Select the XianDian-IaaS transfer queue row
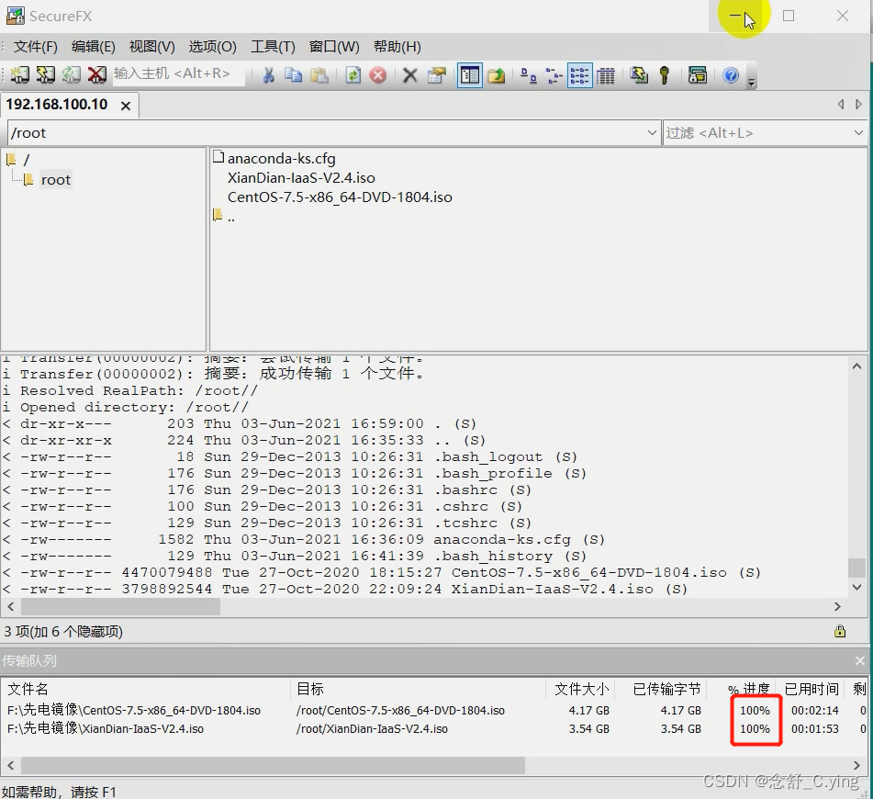Screen dimensions: 873x799 click(x=434, y=729)
